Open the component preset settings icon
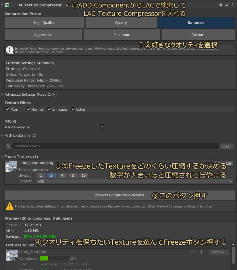This screenshot has width=237, height=270. click(x=227, y=5)
